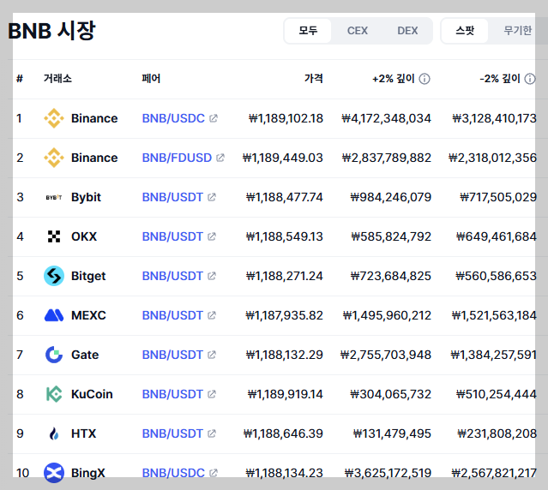Viewport: 548px width, 490px height.
Task: Select the 스팟 market tab
Action: [x=465, y=31]
